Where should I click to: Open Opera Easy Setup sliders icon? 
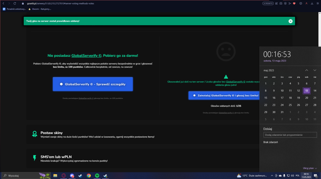pos(318,4)
